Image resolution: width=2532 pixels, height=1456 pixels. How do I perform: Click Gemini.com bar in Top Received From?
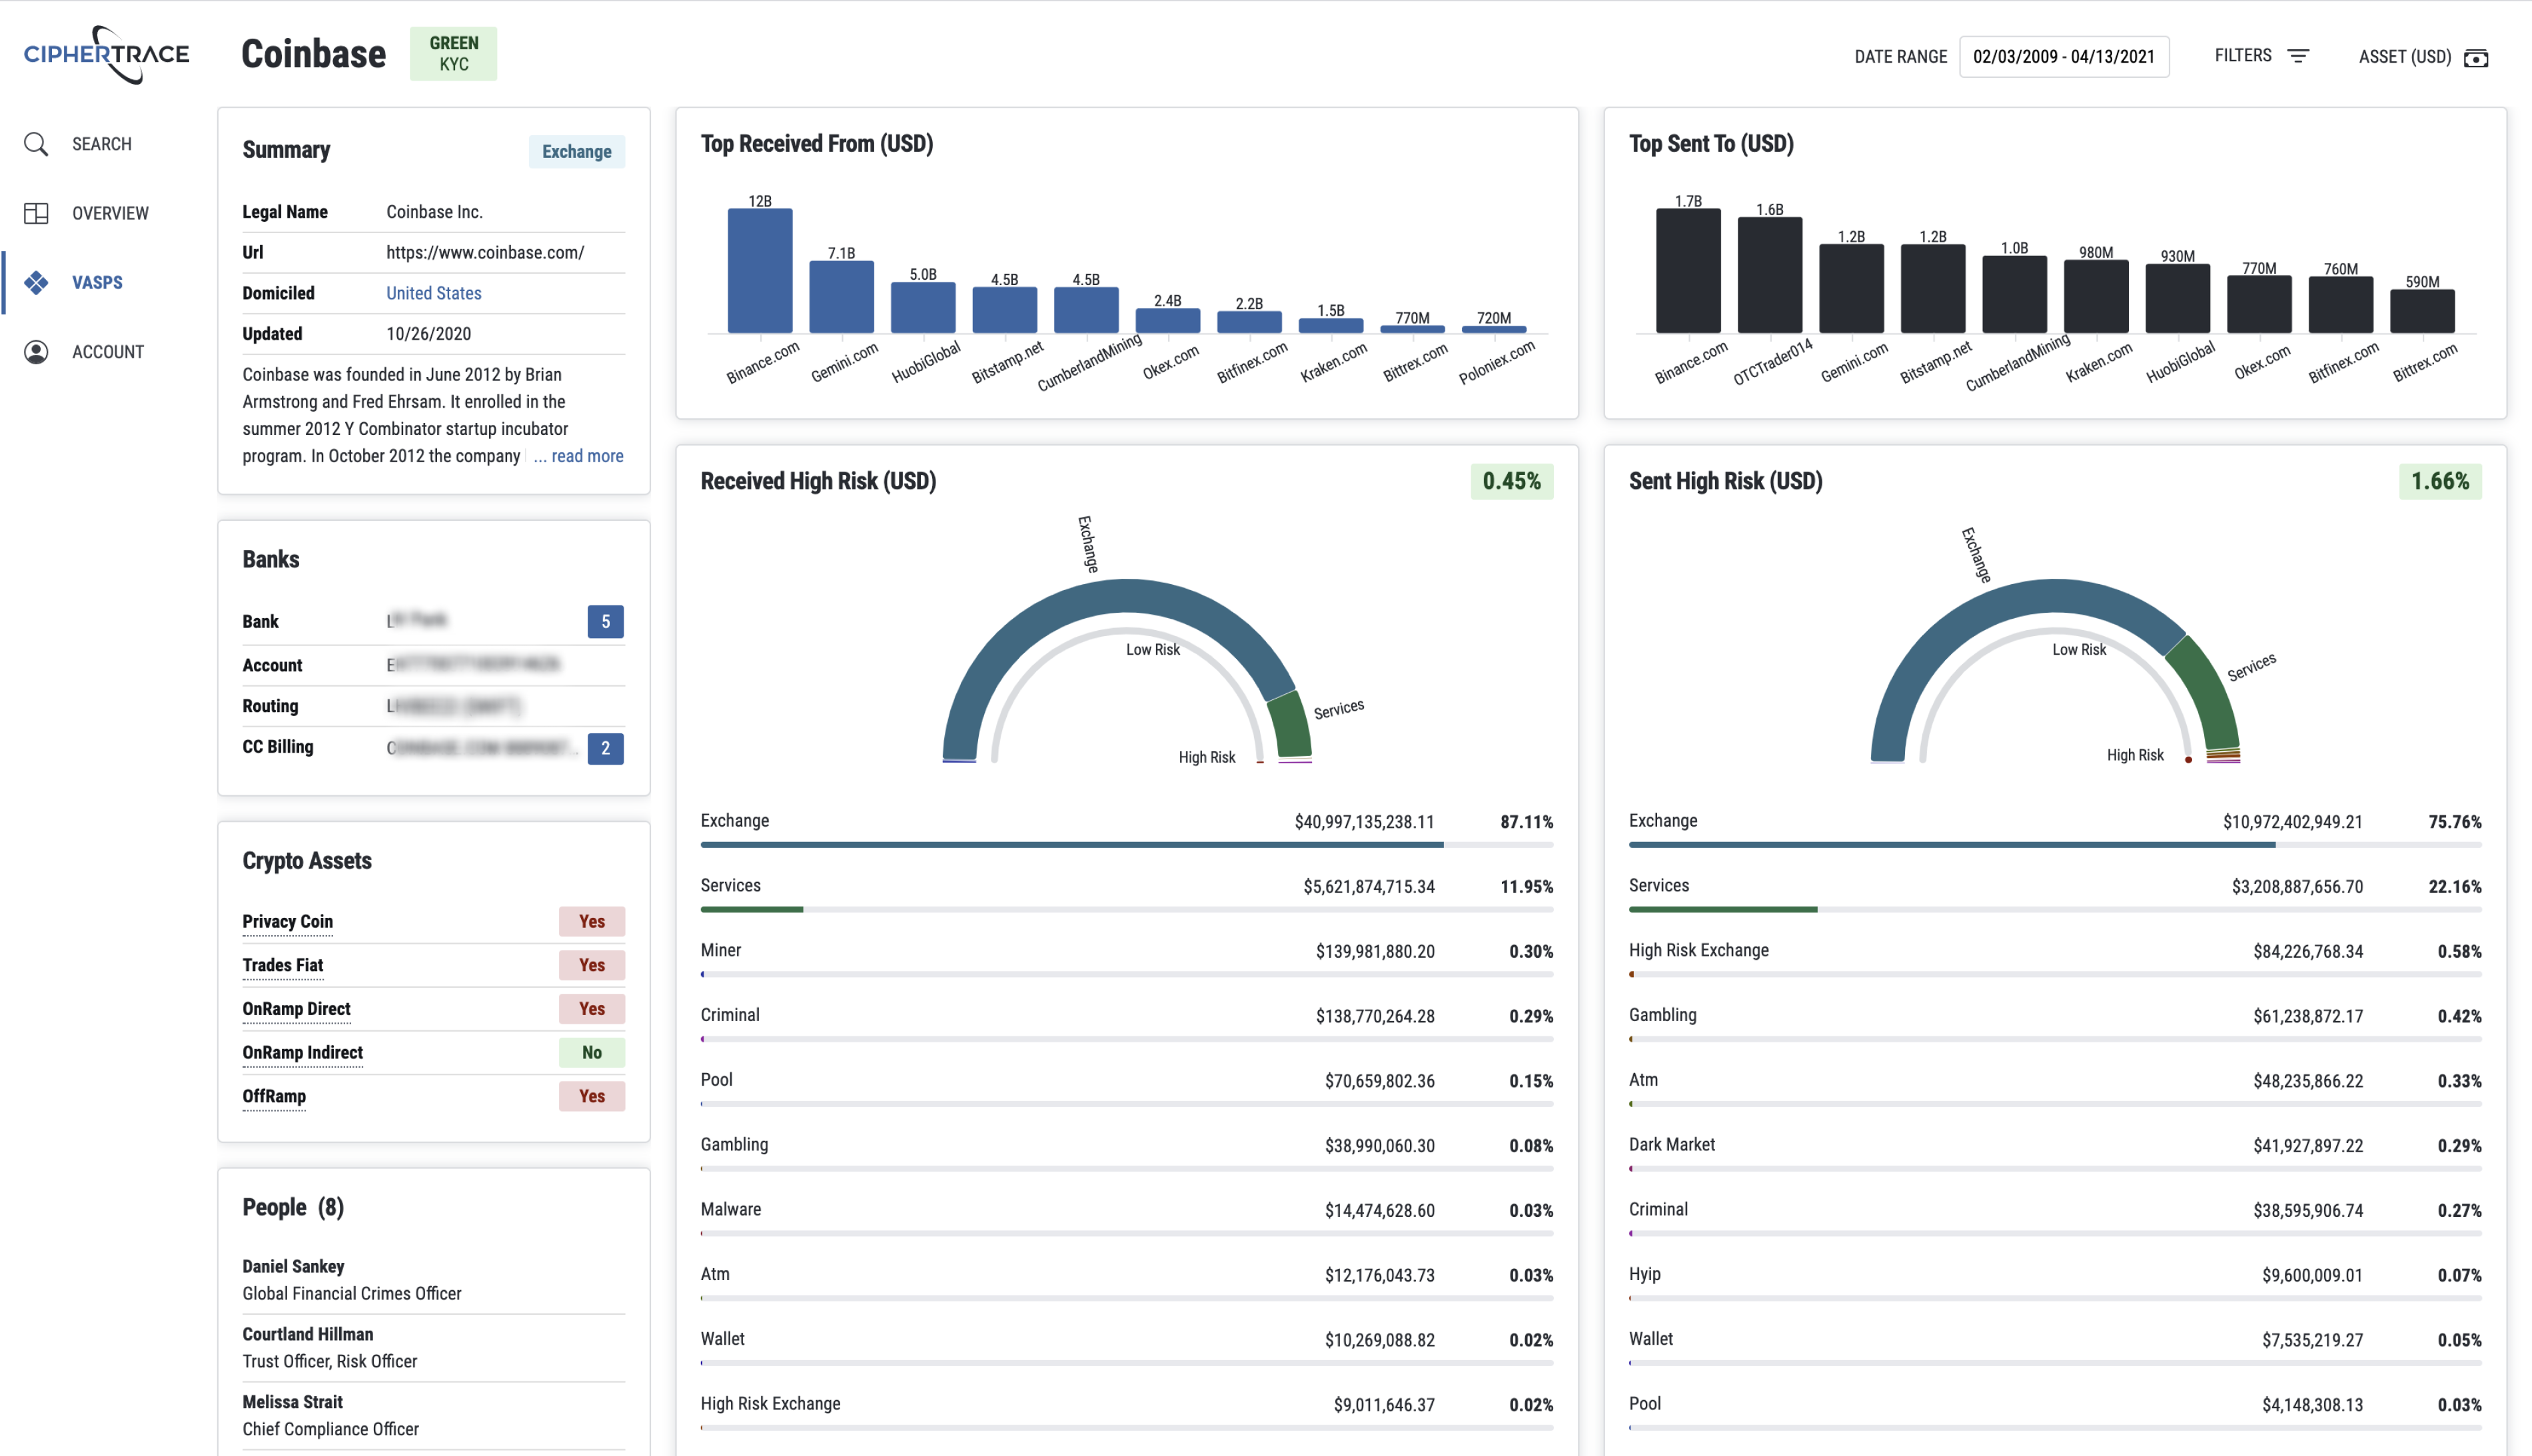842,297
